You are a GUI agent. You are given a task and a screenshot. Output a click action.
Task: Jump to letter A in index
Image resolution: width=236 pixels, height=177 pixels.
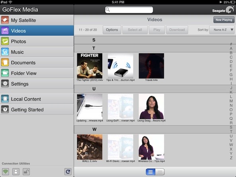[x=231, y=49]
